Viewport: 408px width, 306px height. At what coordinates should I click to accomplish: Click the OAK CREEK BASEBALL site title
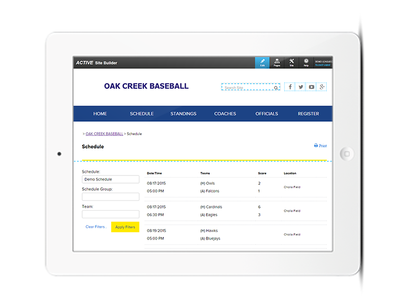click(146, 86)
